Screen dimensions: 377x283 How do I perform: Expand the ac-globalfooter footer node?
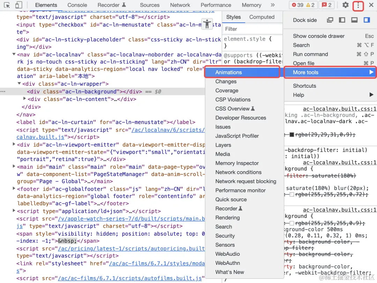pyautogui.click(x=14, y=189)
